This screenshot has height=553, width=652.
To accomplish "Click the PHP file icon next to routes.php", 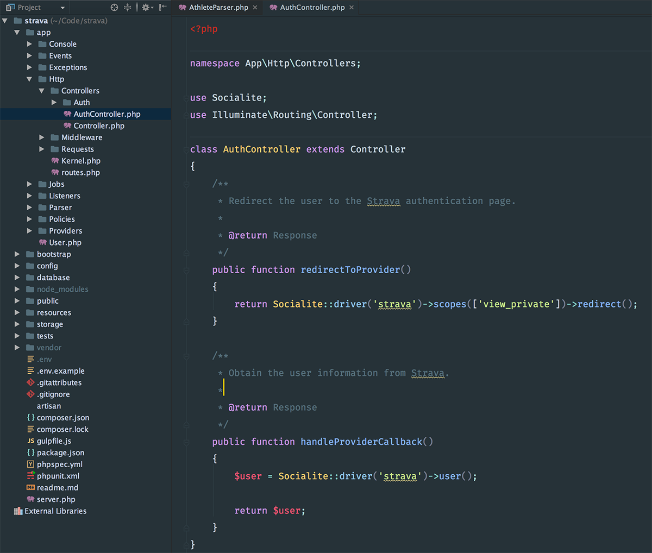I will (x=56, y=172).
